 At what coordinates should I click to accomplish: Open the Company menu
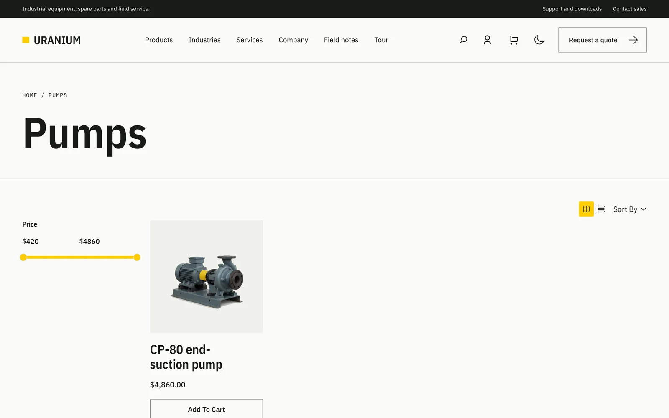click(294, 40)
